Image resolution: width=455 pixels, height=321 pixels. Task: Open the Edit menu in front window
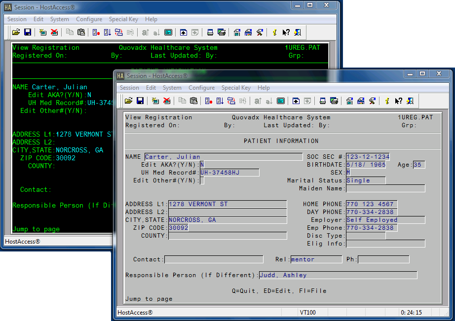click(151, 88)
